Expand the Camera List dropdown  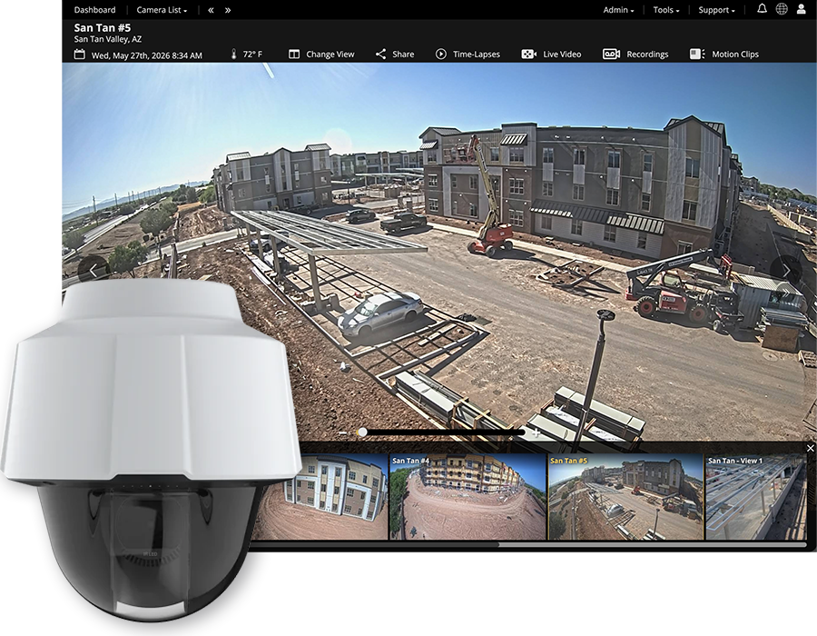tap(162, 10)
